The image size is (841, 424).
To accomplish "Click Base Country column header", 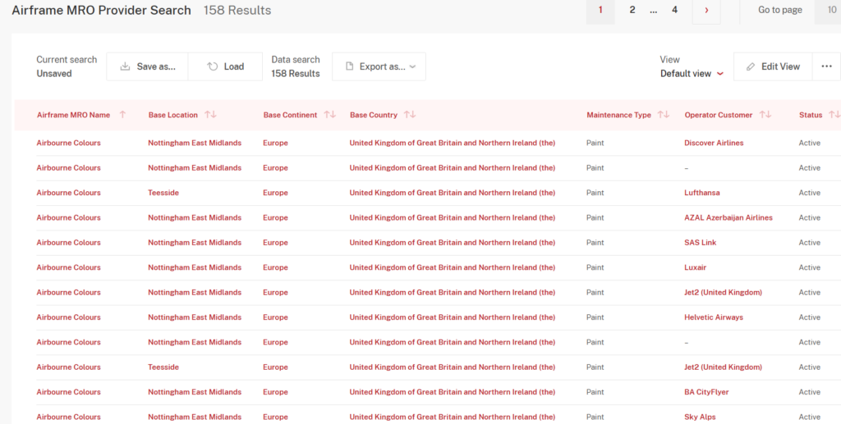I will click(x=374, y=115).
